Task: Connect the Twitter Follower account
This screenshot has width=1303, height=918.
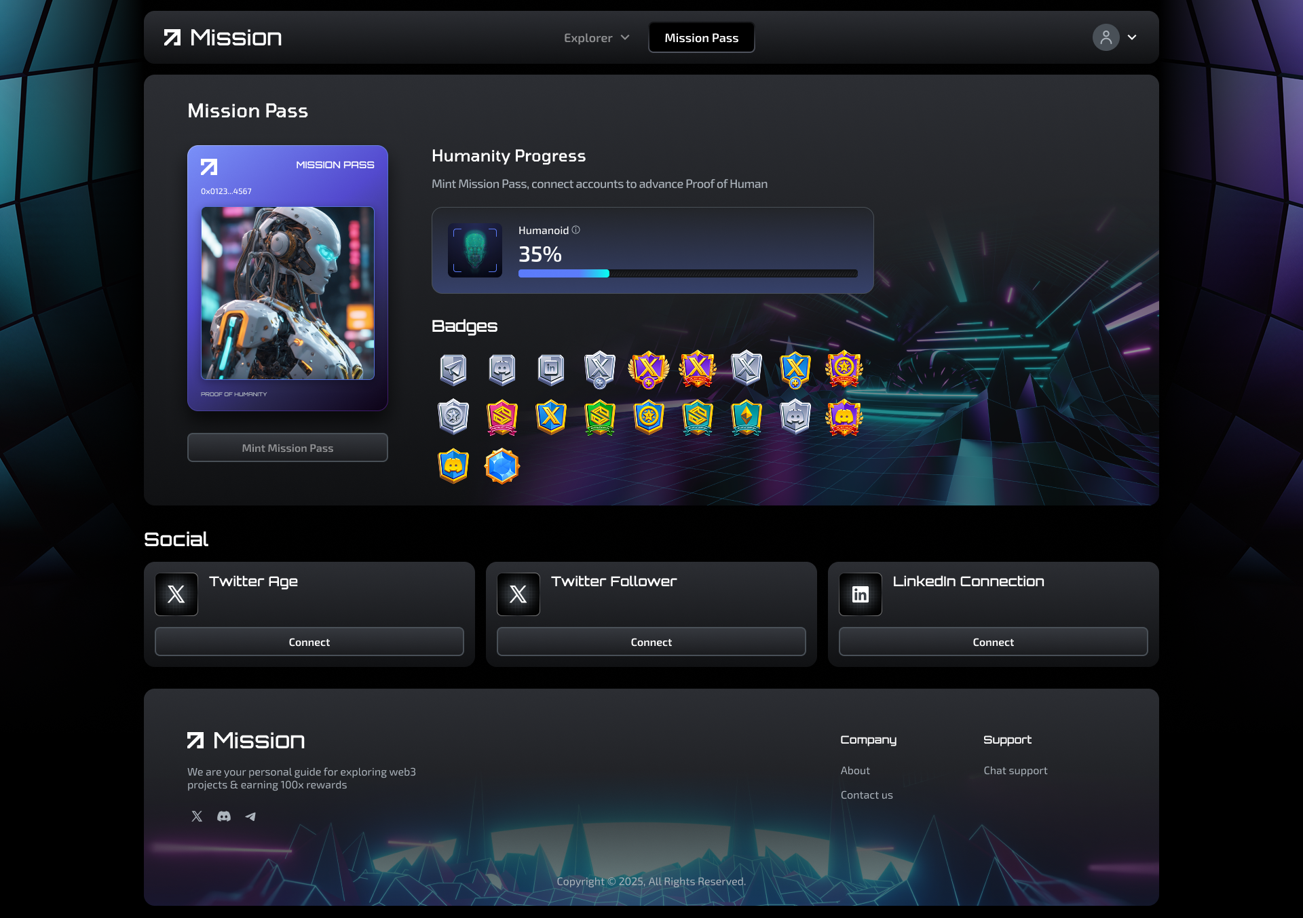Action: [x=651, y=642]
